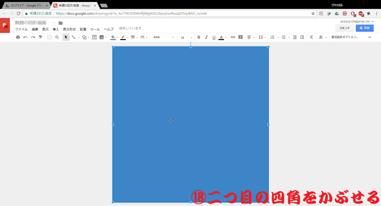Viewport: 381px width, 206px height.
Task: Open the fill color bucket
Action: (x=113, y=37)
